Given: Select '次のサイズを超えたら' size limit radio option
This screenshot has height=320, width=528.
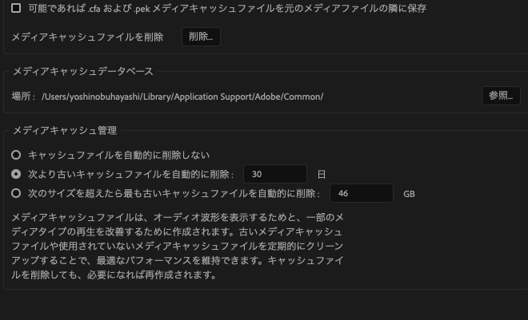Looking at the screenshot, I should [x=16, y=193].
